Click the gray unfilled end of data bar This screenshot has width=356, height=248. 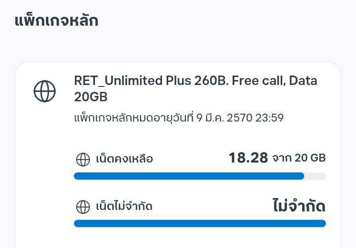coord(315,176)
